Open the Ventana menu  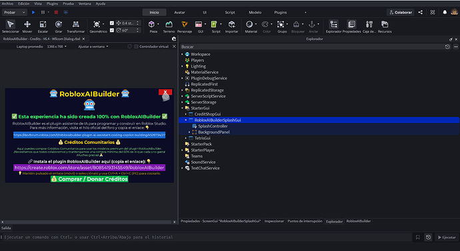click(x=85, y=3)
